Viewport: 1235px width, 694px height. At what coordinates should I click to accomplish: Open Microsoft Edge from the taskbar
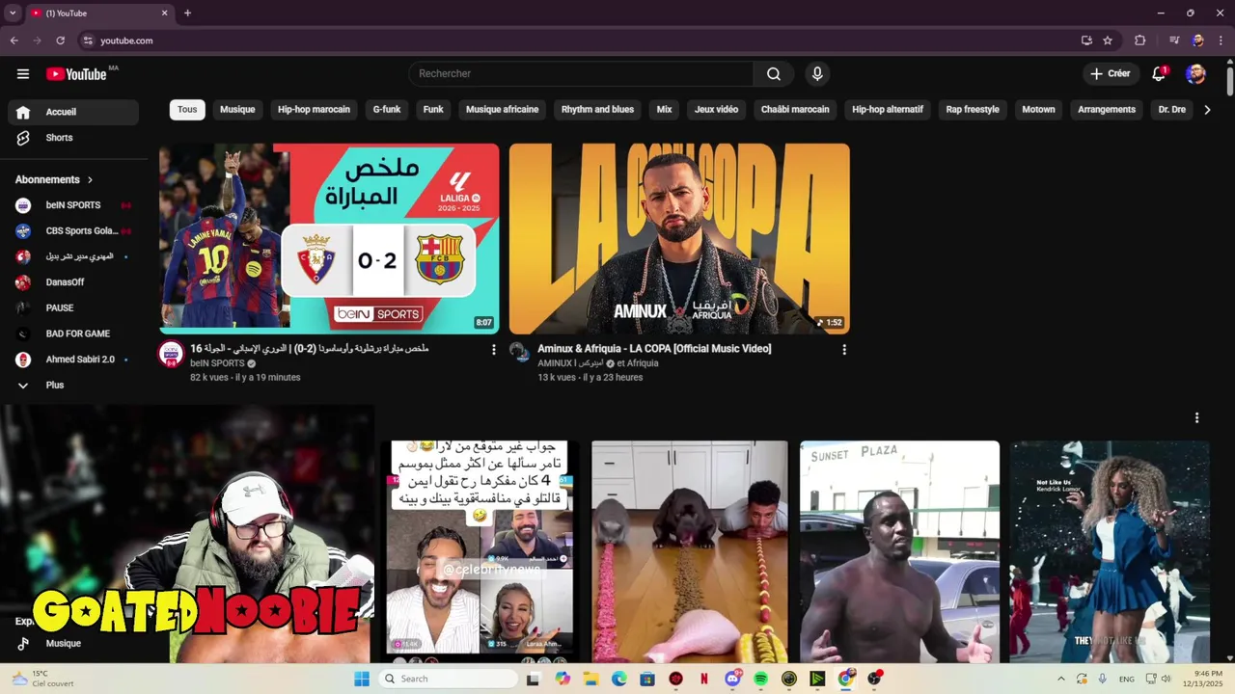pyautogui.click(x=618, y=679)
